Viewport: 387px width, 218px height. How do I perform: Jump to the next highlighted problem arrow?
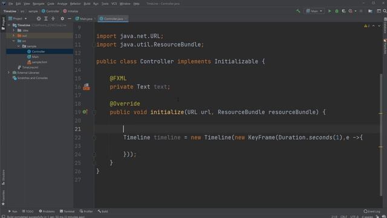pos(379,26)
